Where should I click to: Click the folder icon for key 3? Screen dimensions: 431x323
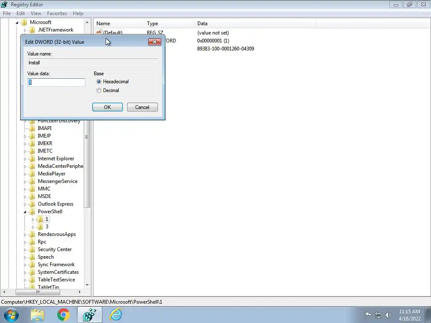(x=40, y=226)
